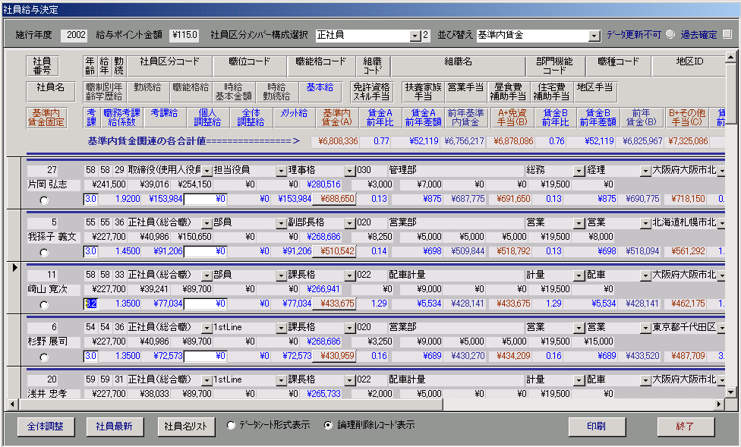Click the horizontal scrollbar thumb
This screenshot has width=741, height=447.
[x=231, y=405]
